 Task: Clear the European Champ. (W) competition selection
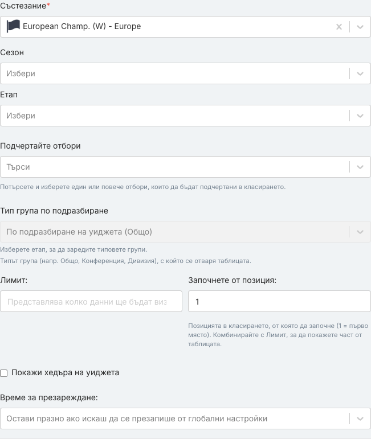(x=339, y=27)
